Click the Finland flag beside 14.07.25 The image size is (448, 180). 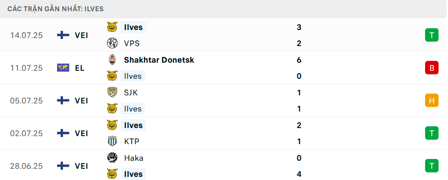(63, 35)
